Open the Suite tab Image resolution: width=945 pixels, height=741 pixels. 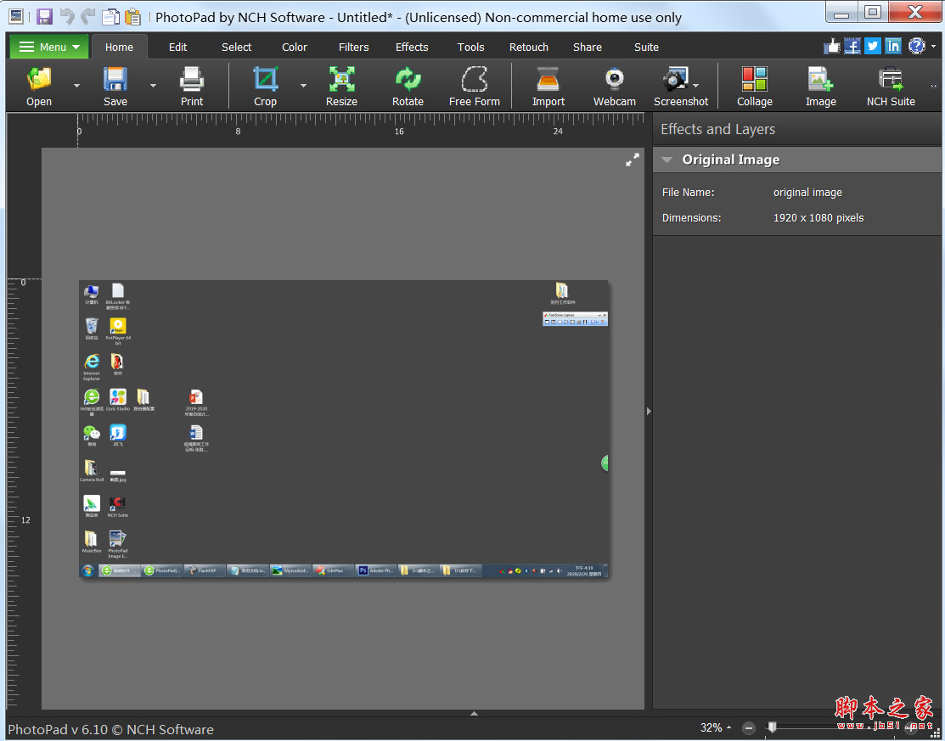[x=646, y=47]
